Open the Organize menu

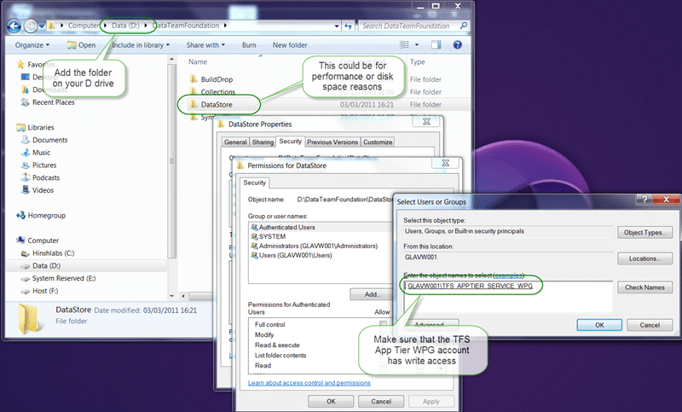[x=32, y=45]
